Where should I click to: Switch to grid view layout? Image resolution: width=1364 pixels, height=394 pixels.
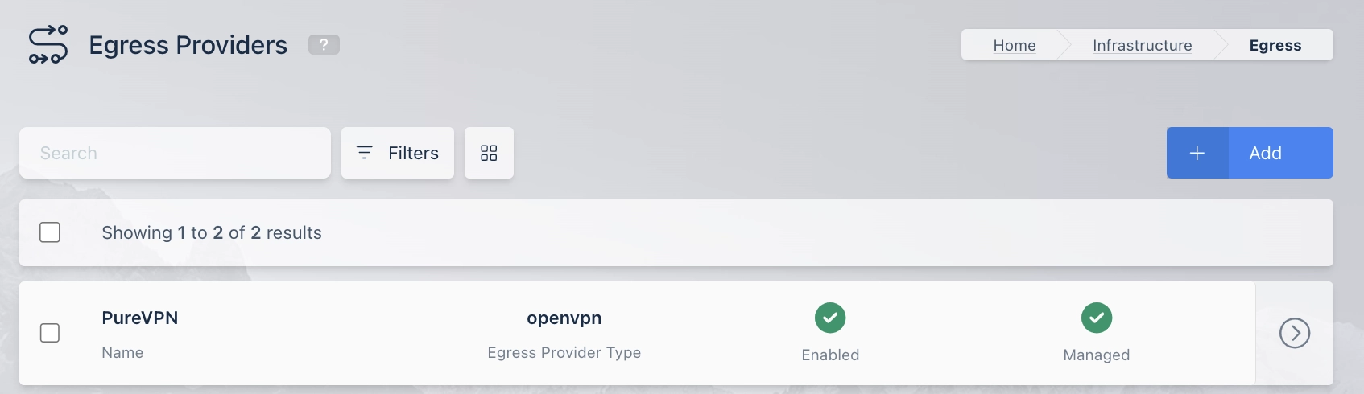(489, 153)
